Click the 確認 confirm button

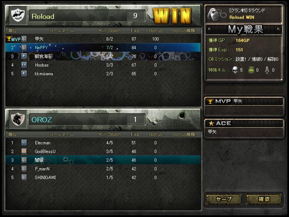tap(264, 199)
